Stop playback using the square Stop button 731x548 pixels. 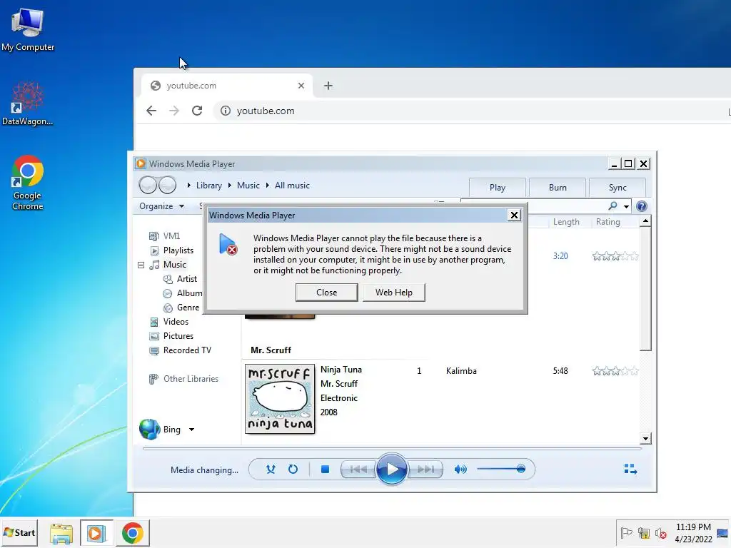point(325,470)
